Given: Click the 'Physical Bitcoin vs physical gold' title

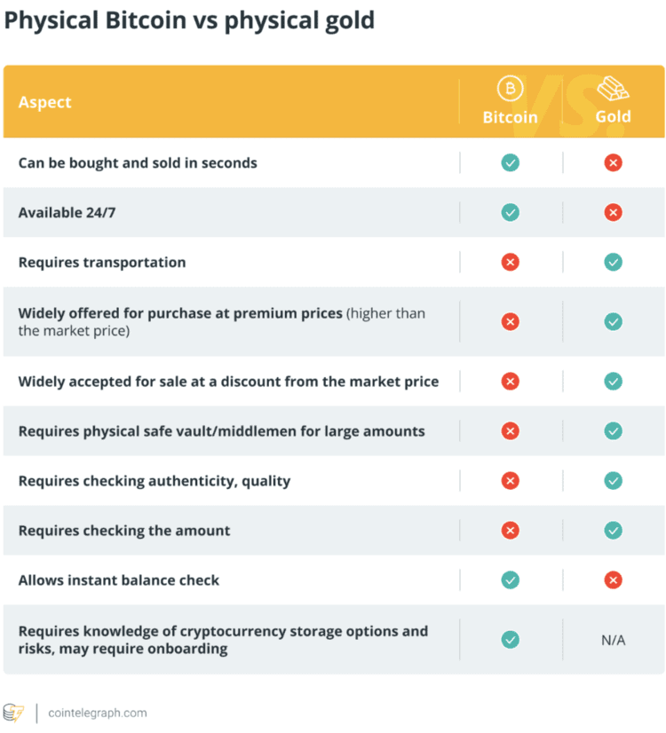Looking at the screenshot, I should 189,20.
